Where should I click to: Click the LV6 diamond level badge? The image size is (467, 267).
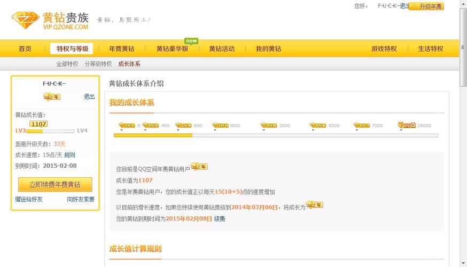pos(318,125)
